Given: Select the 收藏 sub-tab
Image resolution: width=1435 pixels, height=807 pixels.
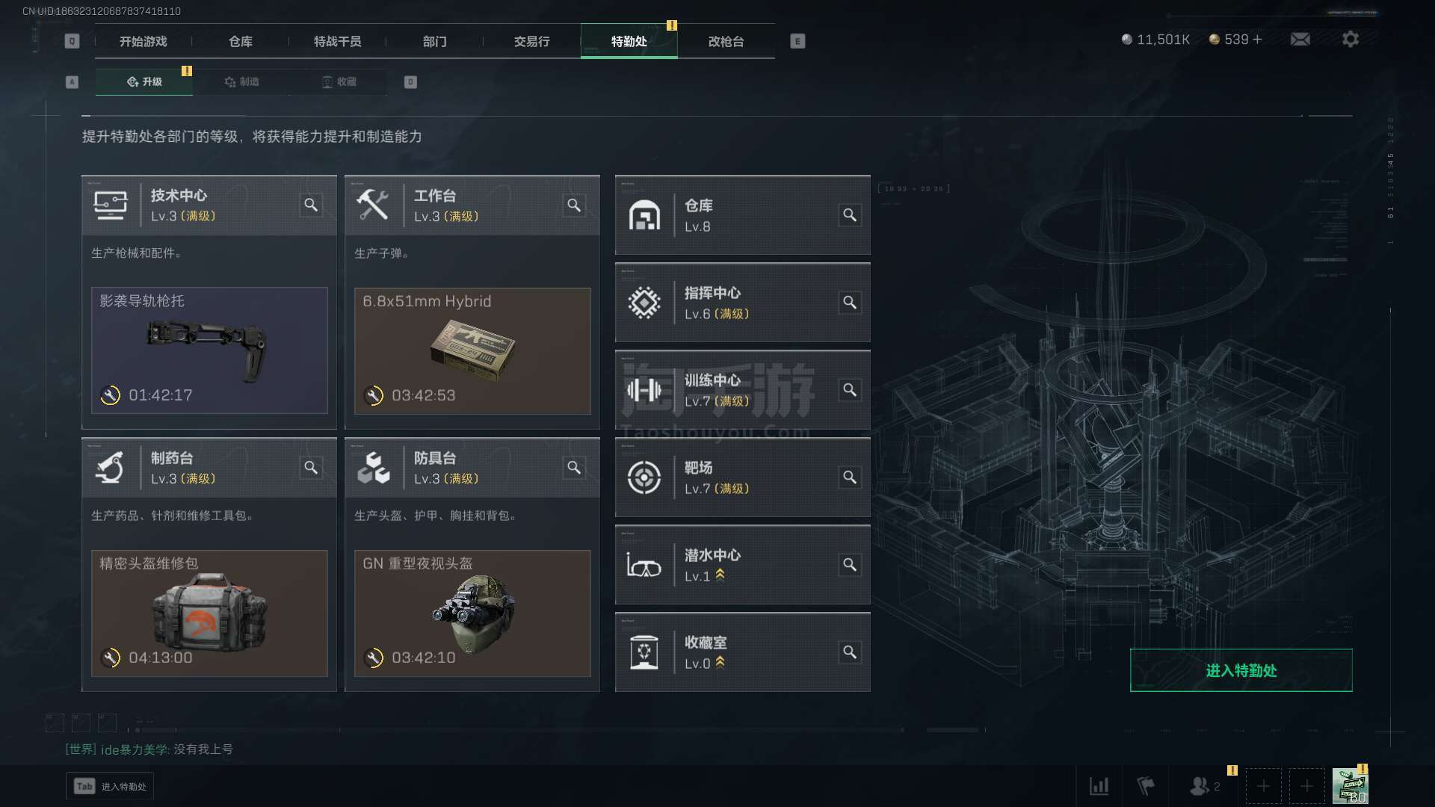Looking at the screenshot, I should 339,81.
